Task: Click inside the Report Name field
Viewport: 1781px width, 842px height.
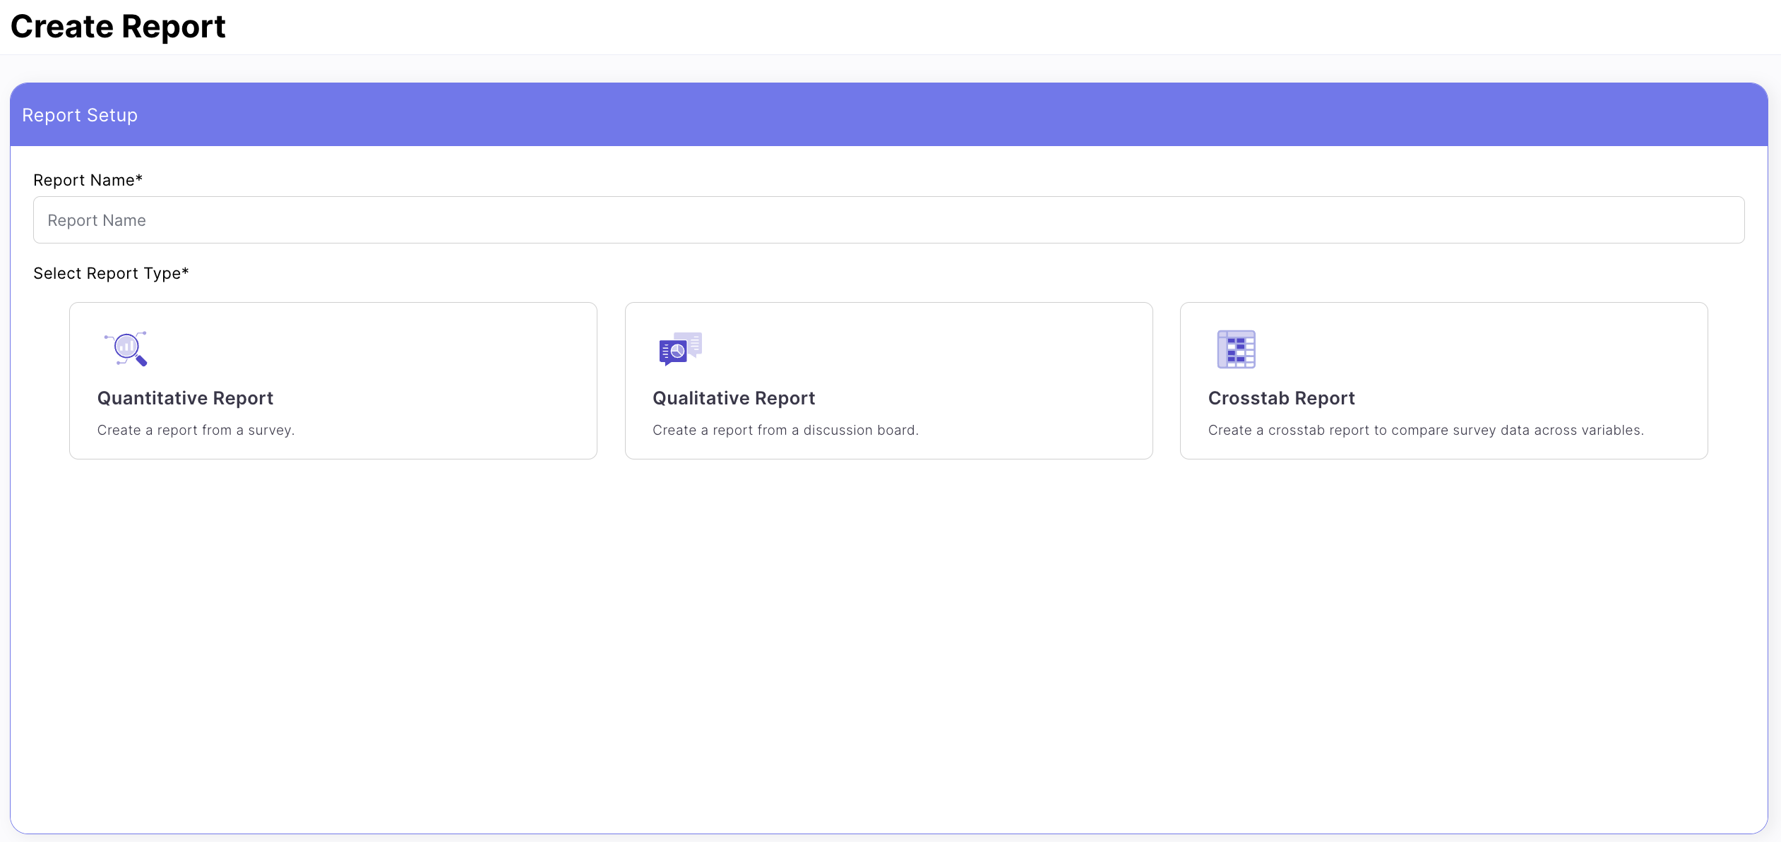Action: tap(888, 219)
